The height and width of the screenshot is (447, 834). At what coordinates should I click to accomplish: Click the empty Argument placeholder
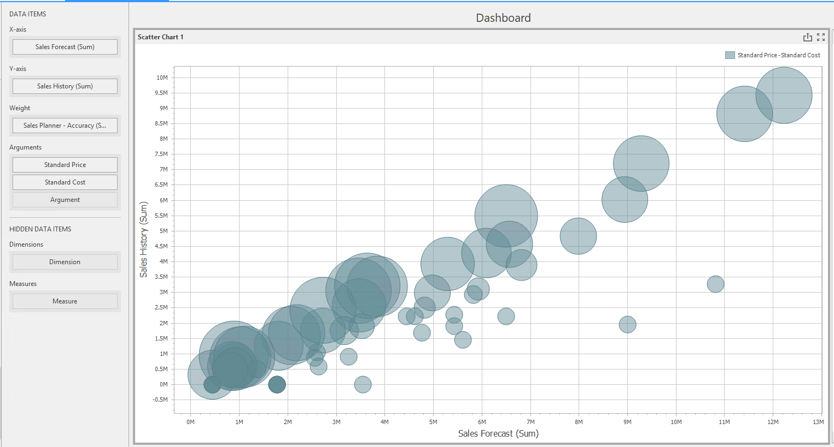65,200
